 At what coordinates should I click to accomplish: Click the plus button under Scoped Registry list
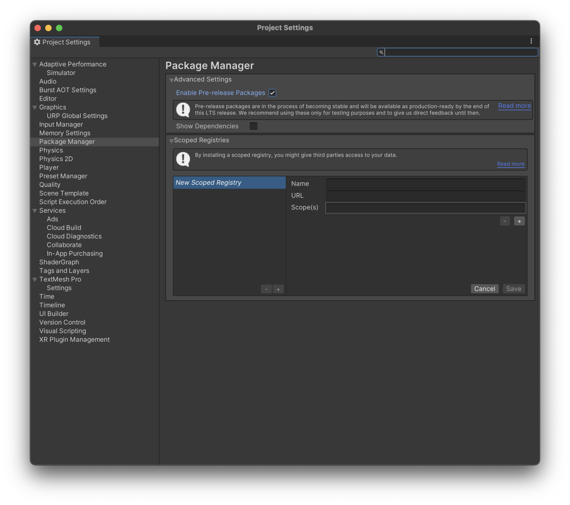click(278, 289)
